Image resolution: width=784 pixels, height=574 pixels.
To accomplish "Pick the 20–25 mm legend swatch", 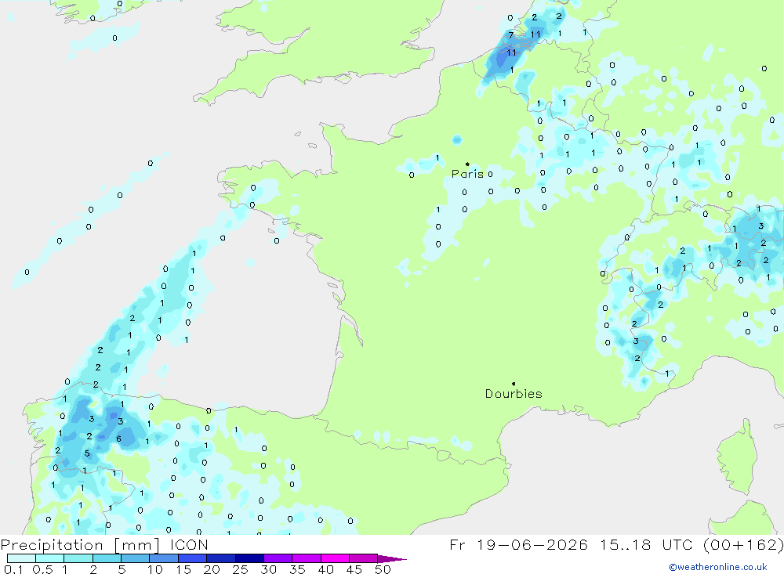I will (221, 558).
